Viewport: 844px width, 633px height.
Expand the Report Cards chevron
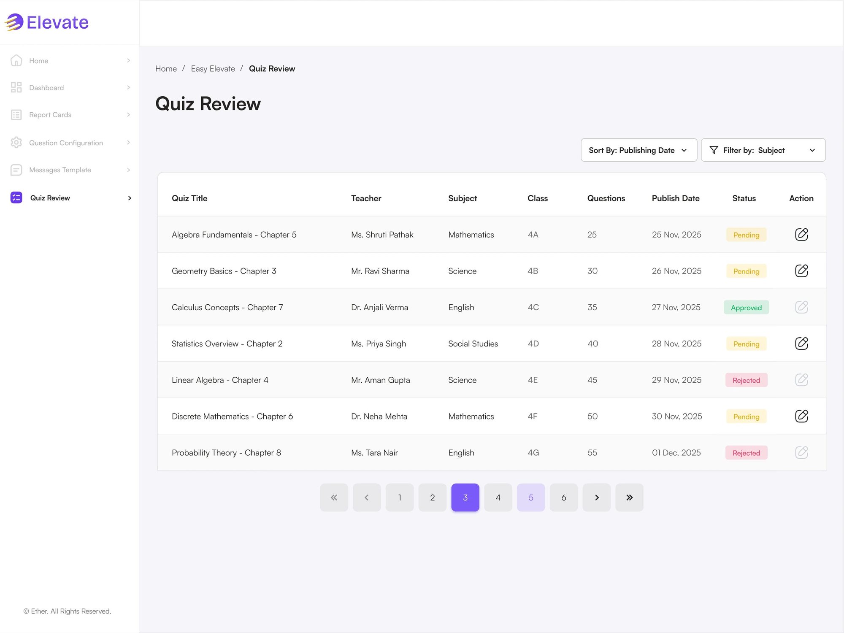(x=128, y=115)
